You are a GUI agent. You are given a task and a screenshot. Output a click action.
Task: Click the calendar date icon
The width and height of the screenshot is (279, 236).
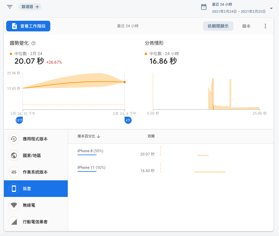click(204, 7)
